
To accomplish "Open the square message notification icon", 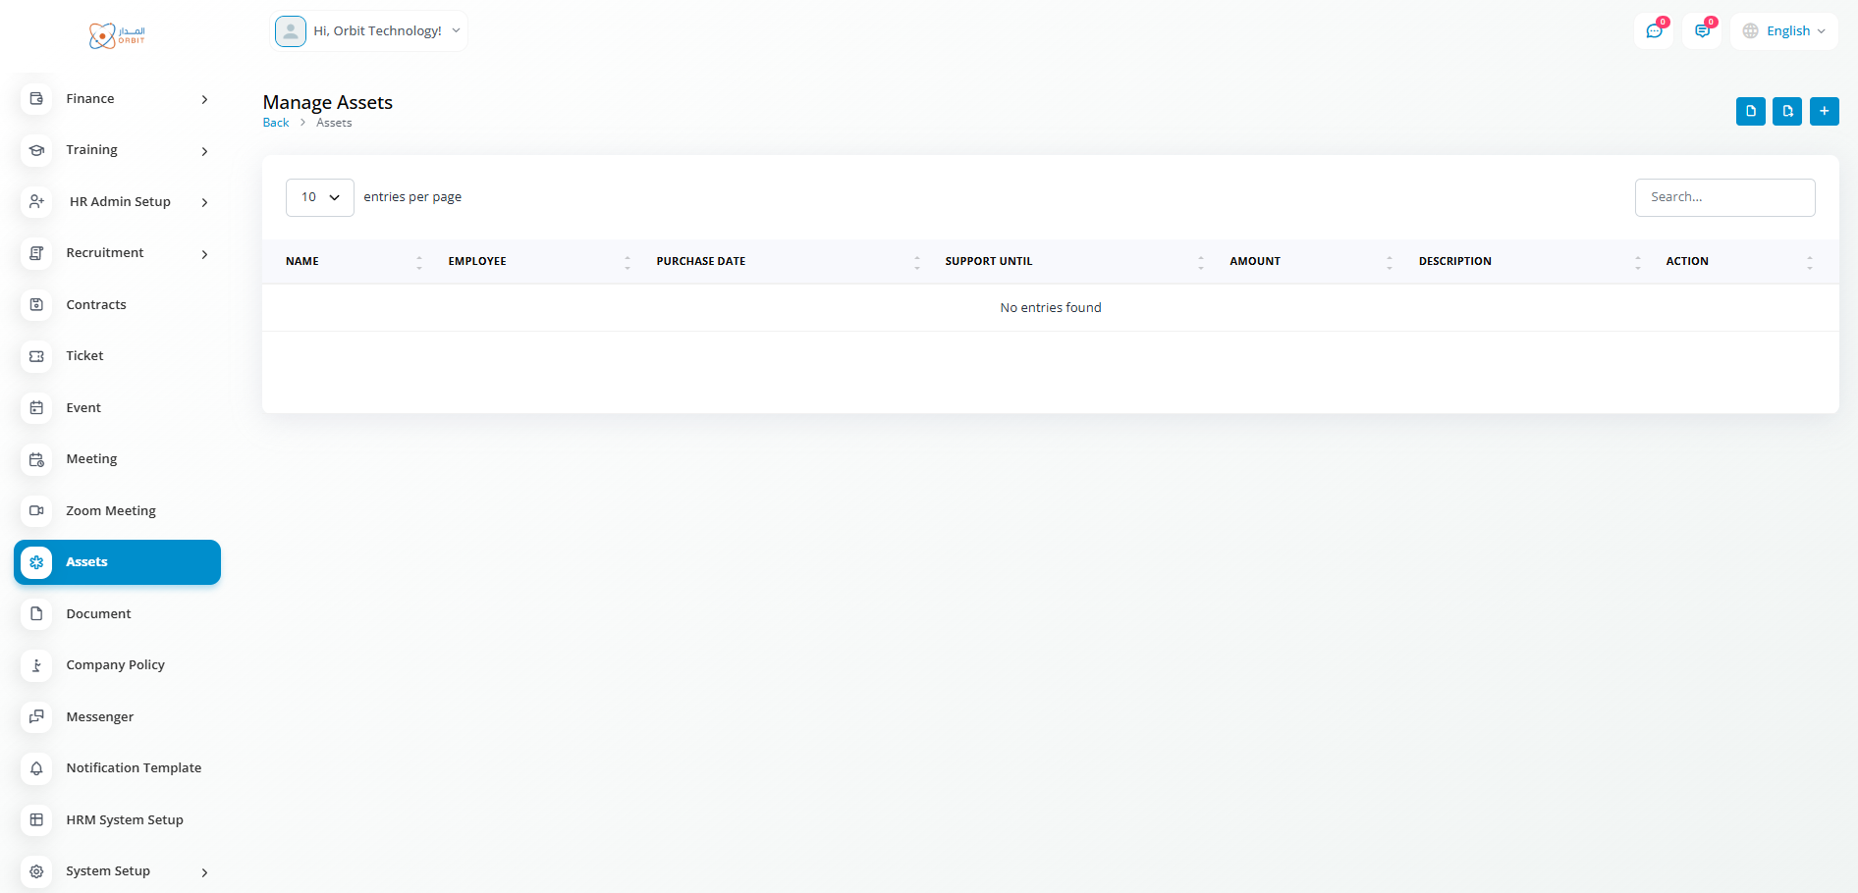I will 1702,31.
